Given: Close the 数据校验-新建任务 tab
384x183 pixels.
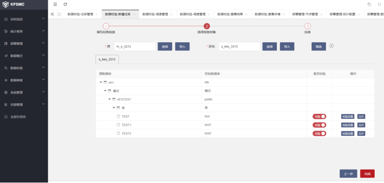Looking at the screenshot, I should [x=134, y=14].
